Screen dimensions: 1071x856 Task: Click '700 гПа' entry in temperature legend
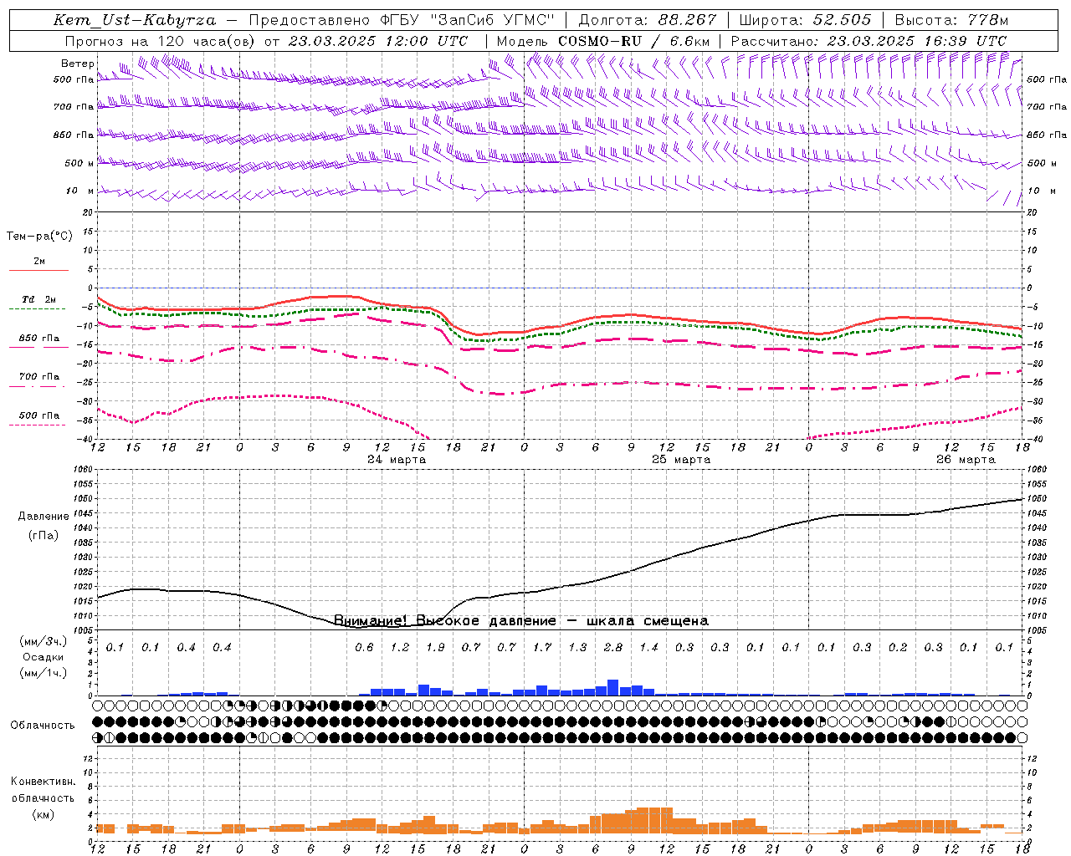click(x=39, y=377)
